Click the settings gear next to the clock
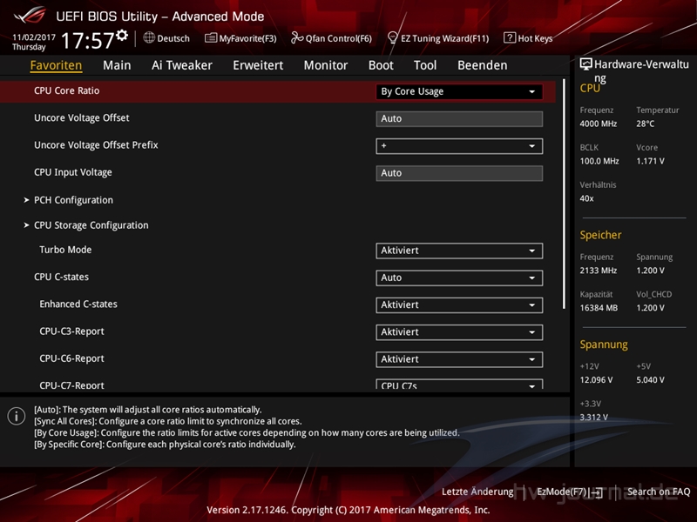Image resolution: width=697 pixels, height=522 pixels. 122,35
